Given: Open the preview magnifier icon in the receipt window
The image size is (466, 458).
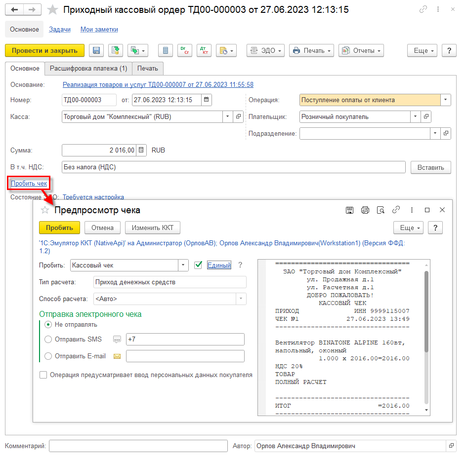Looking at the screenshot, I should coord(381,210).
